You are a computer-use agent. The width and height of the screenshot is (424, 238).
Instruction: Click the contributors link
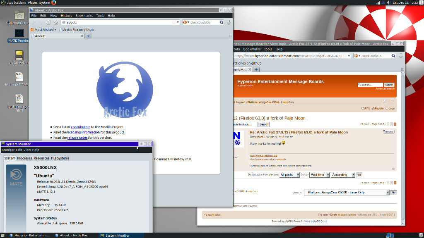tap(81, 127)
